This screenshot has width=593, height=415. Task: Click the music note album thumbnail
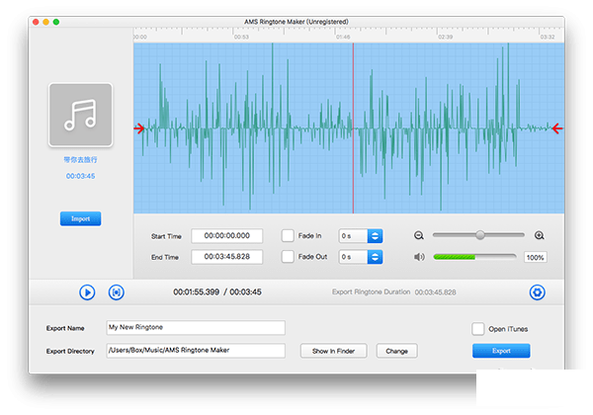[81, 115]
